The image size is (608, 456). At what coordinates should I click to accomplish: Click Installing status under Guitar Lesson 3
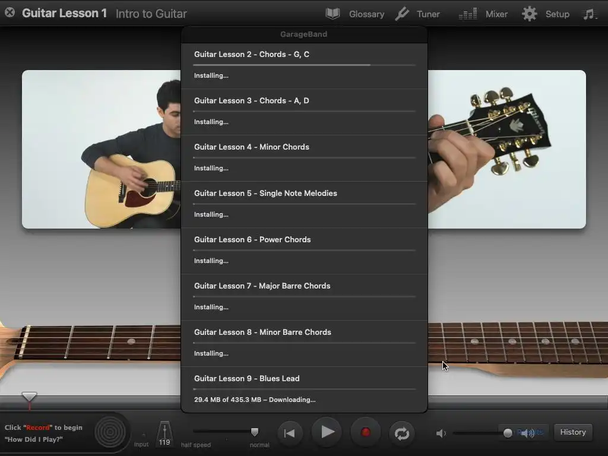click(211, 122)
